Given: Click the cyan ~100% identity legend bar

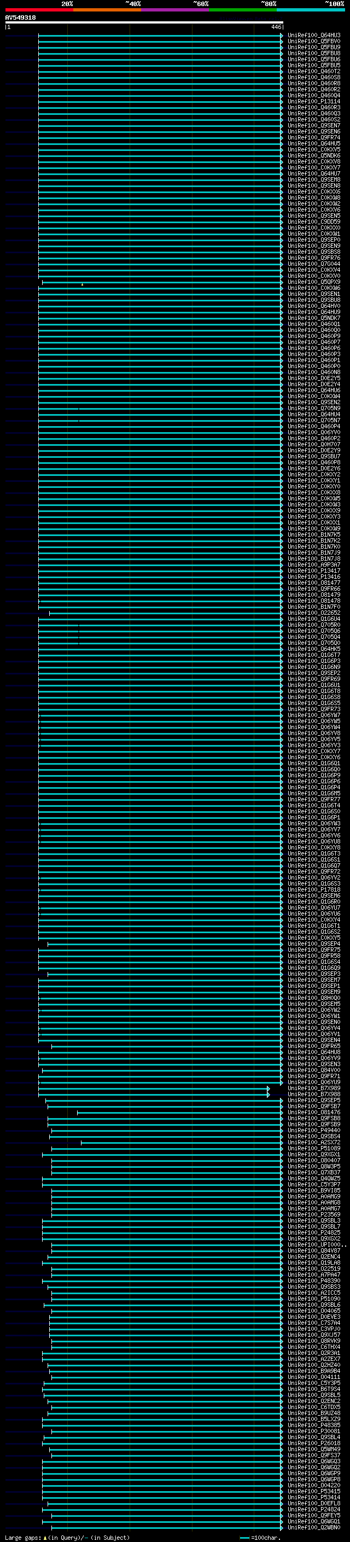Looking at the screenshot, I should (310, 10).
